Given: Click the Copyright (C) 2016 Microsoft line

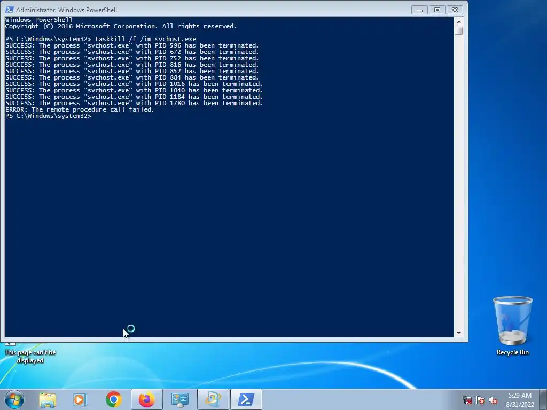Looking at the screenshot, I should 121,26.
